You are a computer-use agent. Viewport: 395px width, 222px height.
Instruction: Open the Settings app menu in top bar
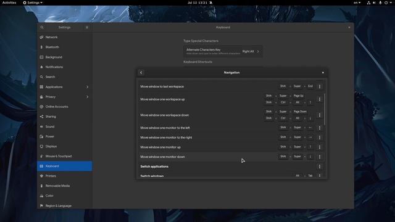tap(33, 2)
